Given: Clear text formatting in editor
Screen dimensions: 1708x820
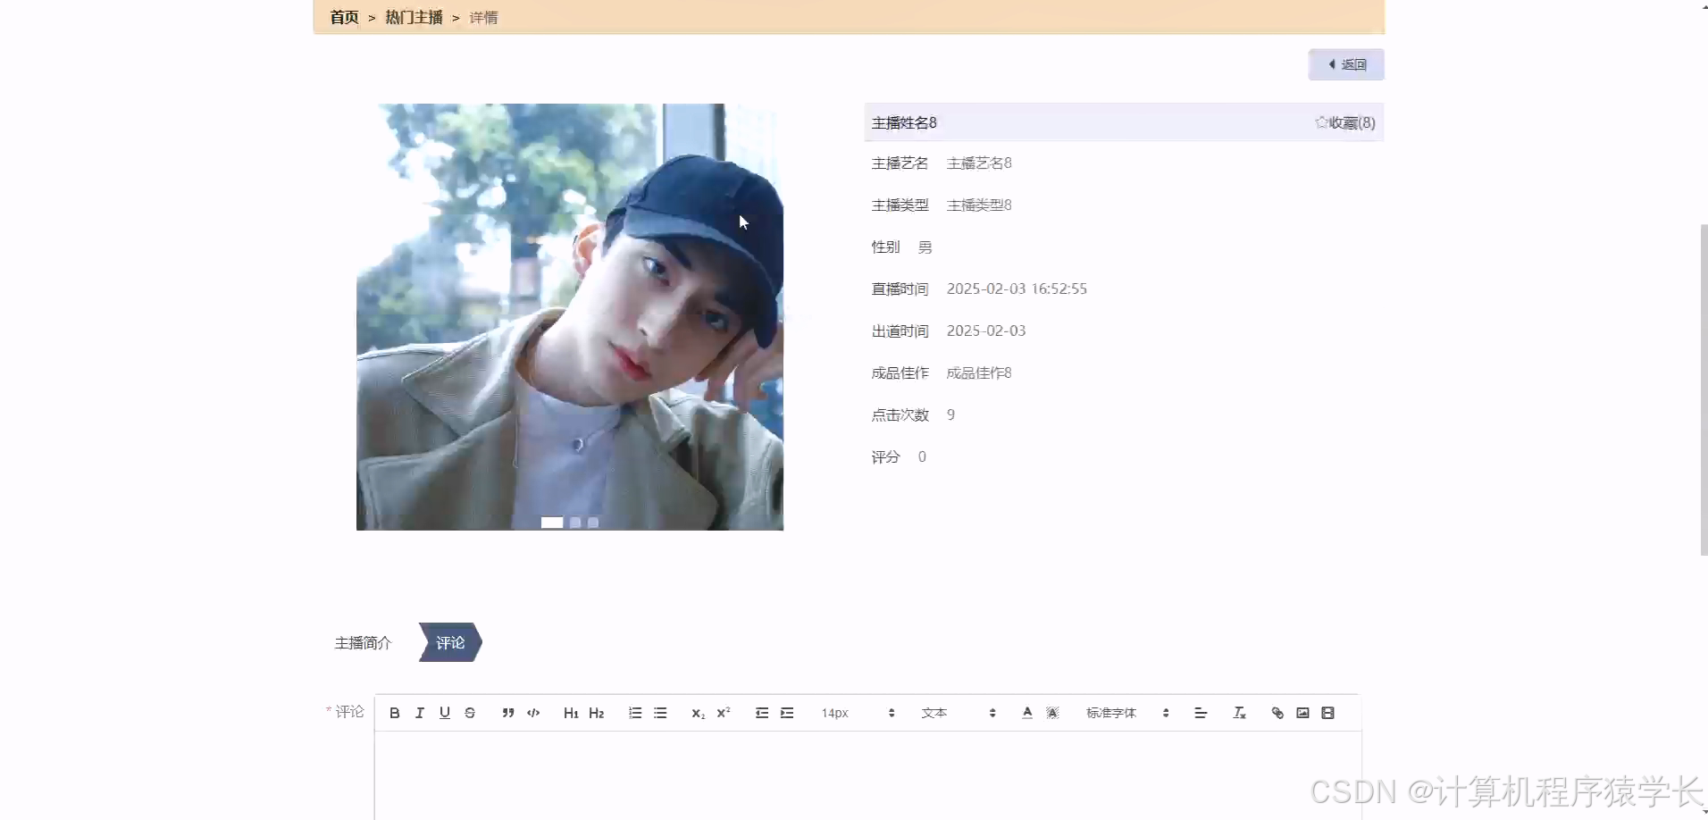Looking at the screenshot, I should tap(1239, 713).
